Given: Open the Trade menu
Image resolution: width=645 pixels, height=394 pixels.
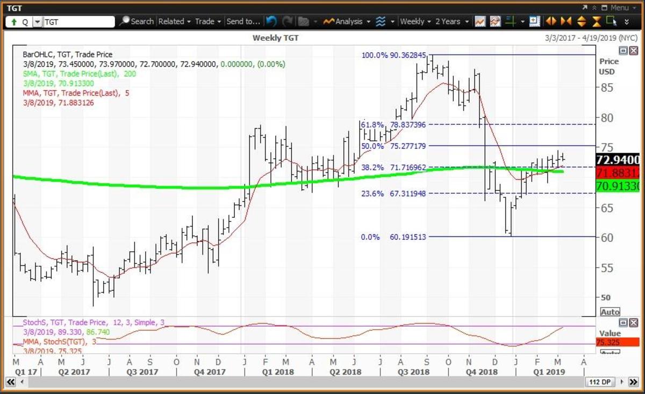Looking at the screenshot, I should pos(208,22).
